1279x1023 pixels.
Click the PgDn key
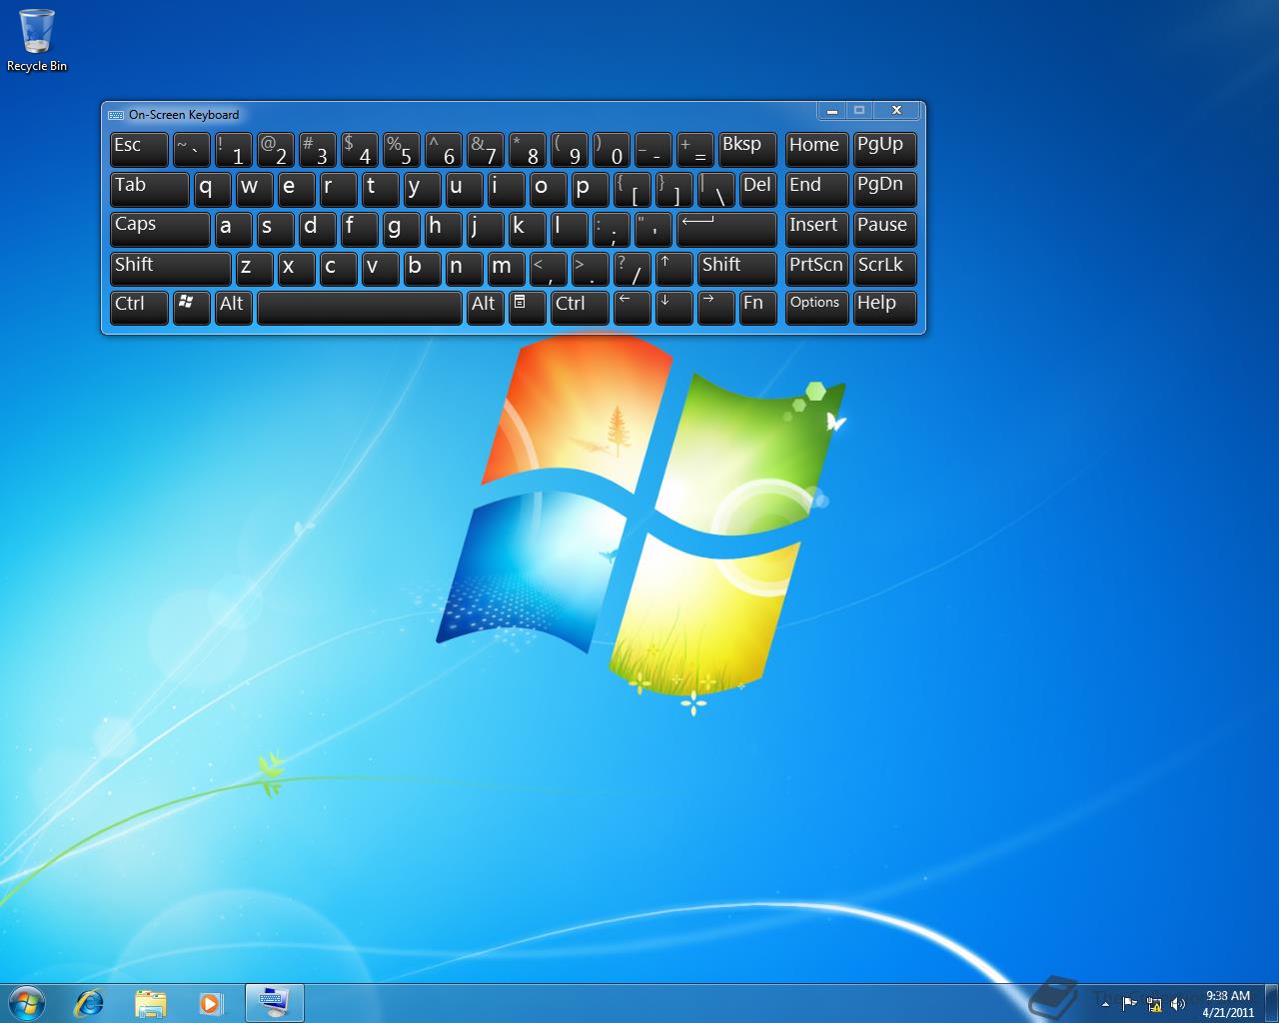point(884,189)
